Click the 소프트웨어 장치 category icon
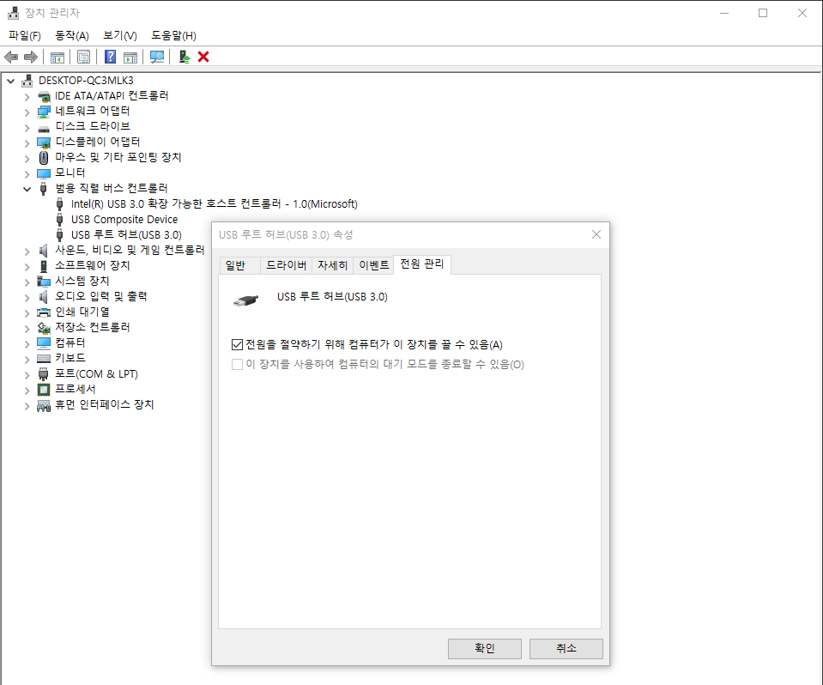 tap(44, 266)
